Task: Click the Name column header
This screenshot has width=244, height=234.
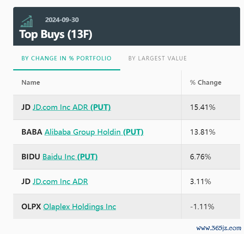Action: [x=31, y=82]
